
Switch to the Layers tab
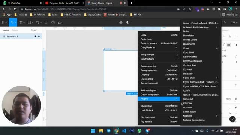pyautogui.click(x=6, y=30)
